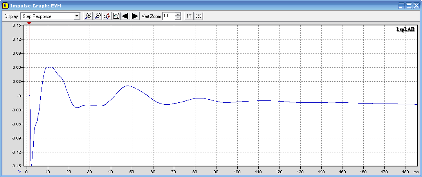Increase Vert Zoom with the up spinner
The height and width of the screenshot is (177, 422).
pos(178,14)
